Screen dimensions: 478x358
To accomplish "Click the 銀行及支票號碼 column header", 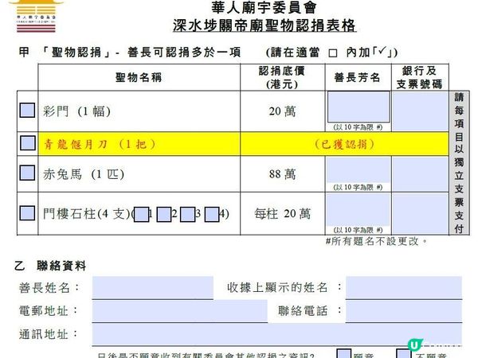I will [x=420, y=77].
